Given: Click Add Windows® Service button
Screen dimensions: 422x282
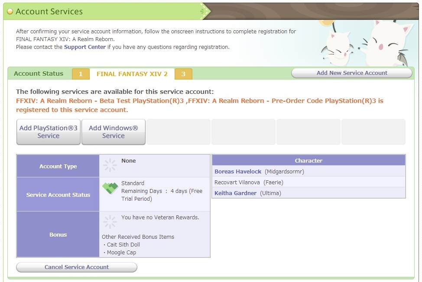Looking at the screenshot, I should [x=114, y=132].
